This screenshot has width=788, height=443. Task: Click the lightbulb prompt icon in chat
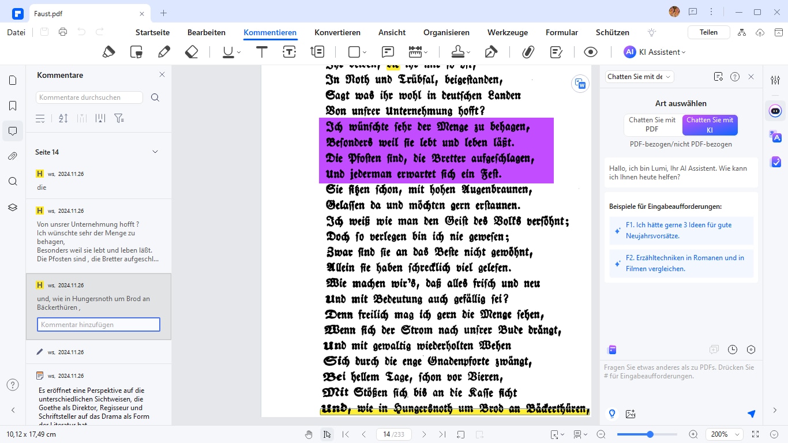pos(612,414)
